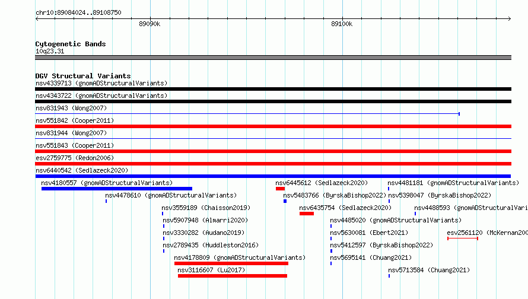Open nsv5630081 (Ebert2021) label

click(369, 233)
